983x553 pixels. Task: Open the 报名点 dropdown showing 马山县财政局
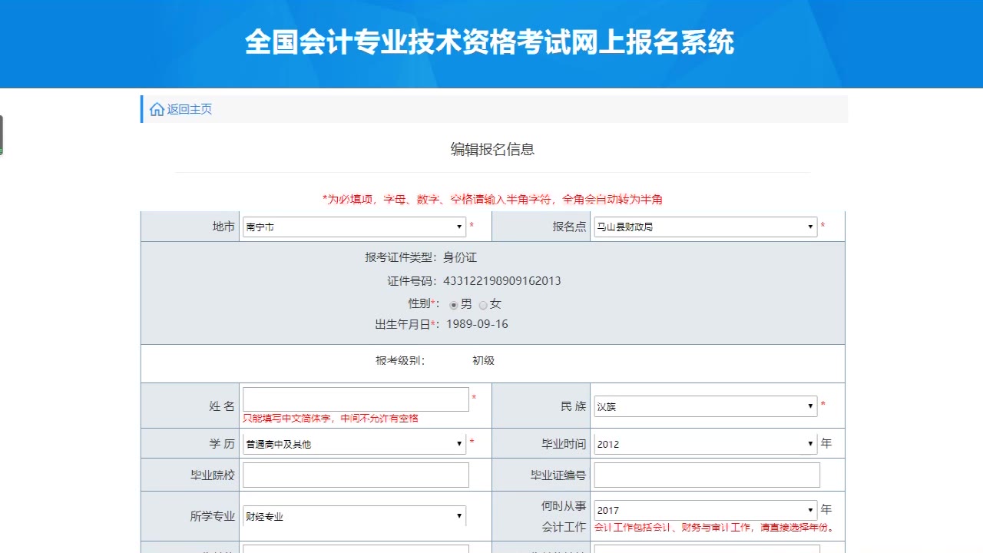705,227
